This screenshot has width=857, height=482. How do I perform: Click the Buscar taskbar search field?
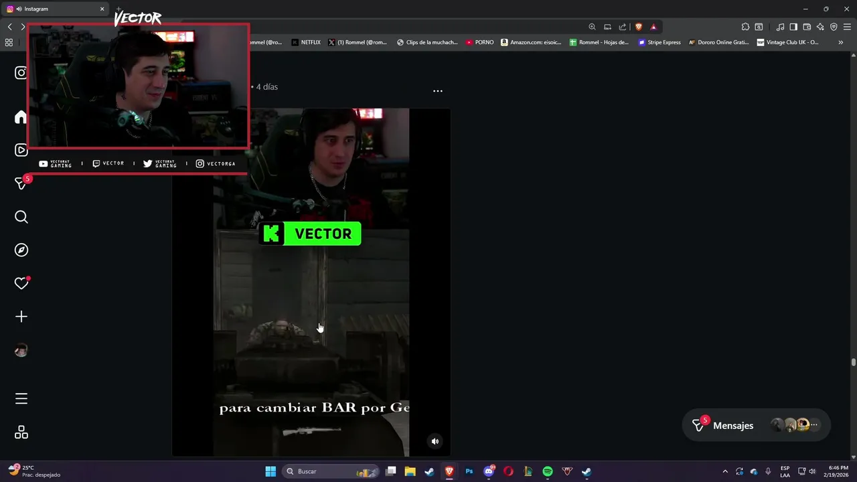coord(331,471)
